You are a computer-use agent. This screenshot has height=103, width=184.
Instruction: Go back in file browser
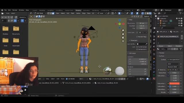tap(3, 17)
